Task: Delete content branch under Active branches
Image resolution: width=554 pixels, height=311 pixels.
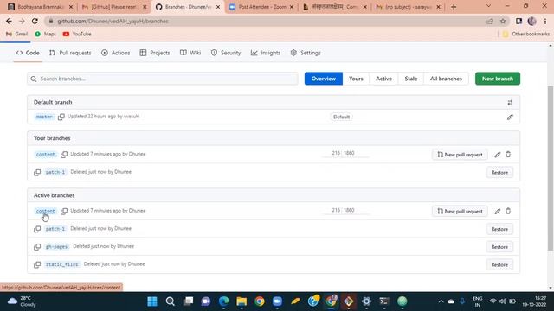Action: point(508,211)
